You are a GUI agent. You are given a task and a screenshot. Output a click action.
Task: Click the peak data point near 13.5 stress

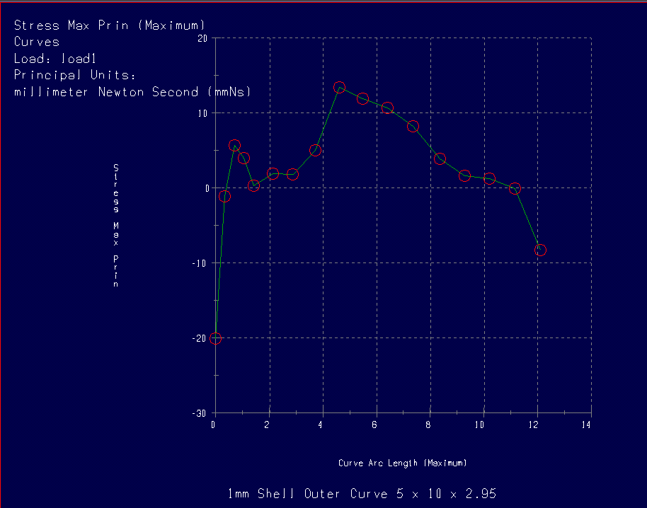point(339,87)
